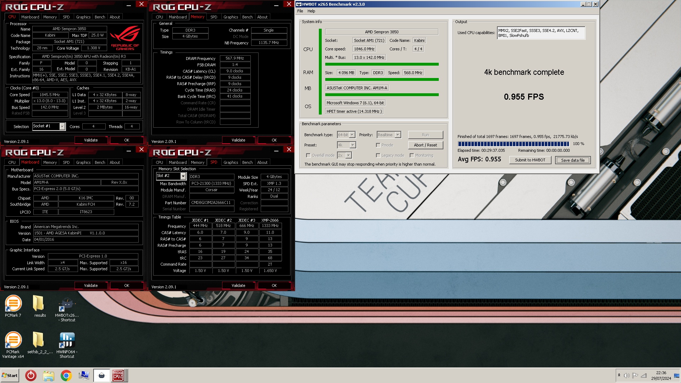Viewport: 681px width, 383px height.
Task: Show hidden tray icons arrow
Action: pyautogui.click(x=619, y=375)
